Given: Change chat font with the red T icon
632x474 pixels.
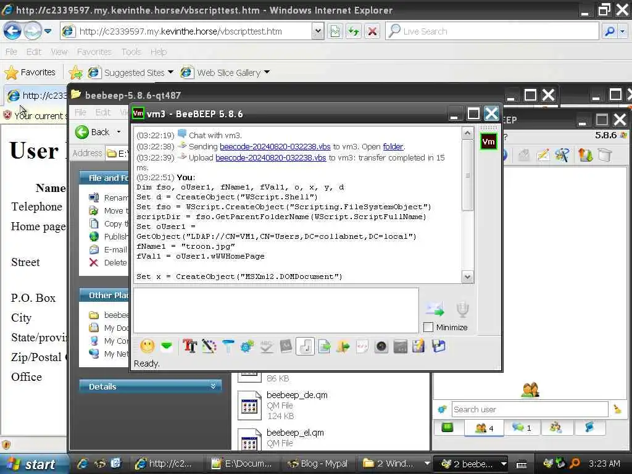Looking at the screenshot, I should pyautogui.click(x=189, y=346).
